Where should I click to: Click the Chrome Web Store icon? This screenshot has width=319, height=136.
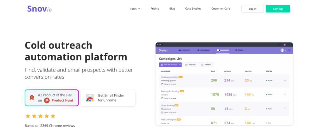(90, 98)
